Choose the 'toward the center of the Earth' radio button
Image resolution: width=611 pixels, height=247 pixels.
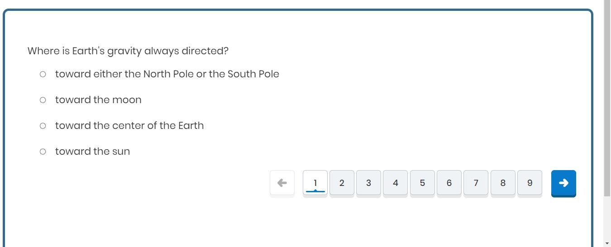(x=43, y=126)
